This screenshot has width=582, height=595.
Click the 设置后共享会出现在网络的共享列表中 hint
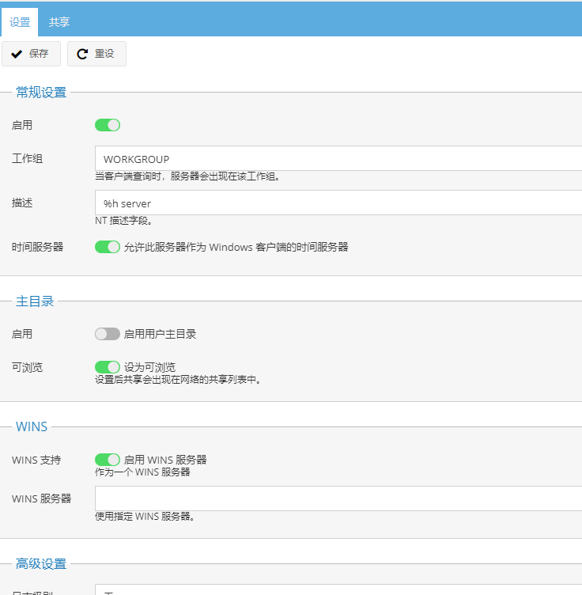(x=178, y=380)
